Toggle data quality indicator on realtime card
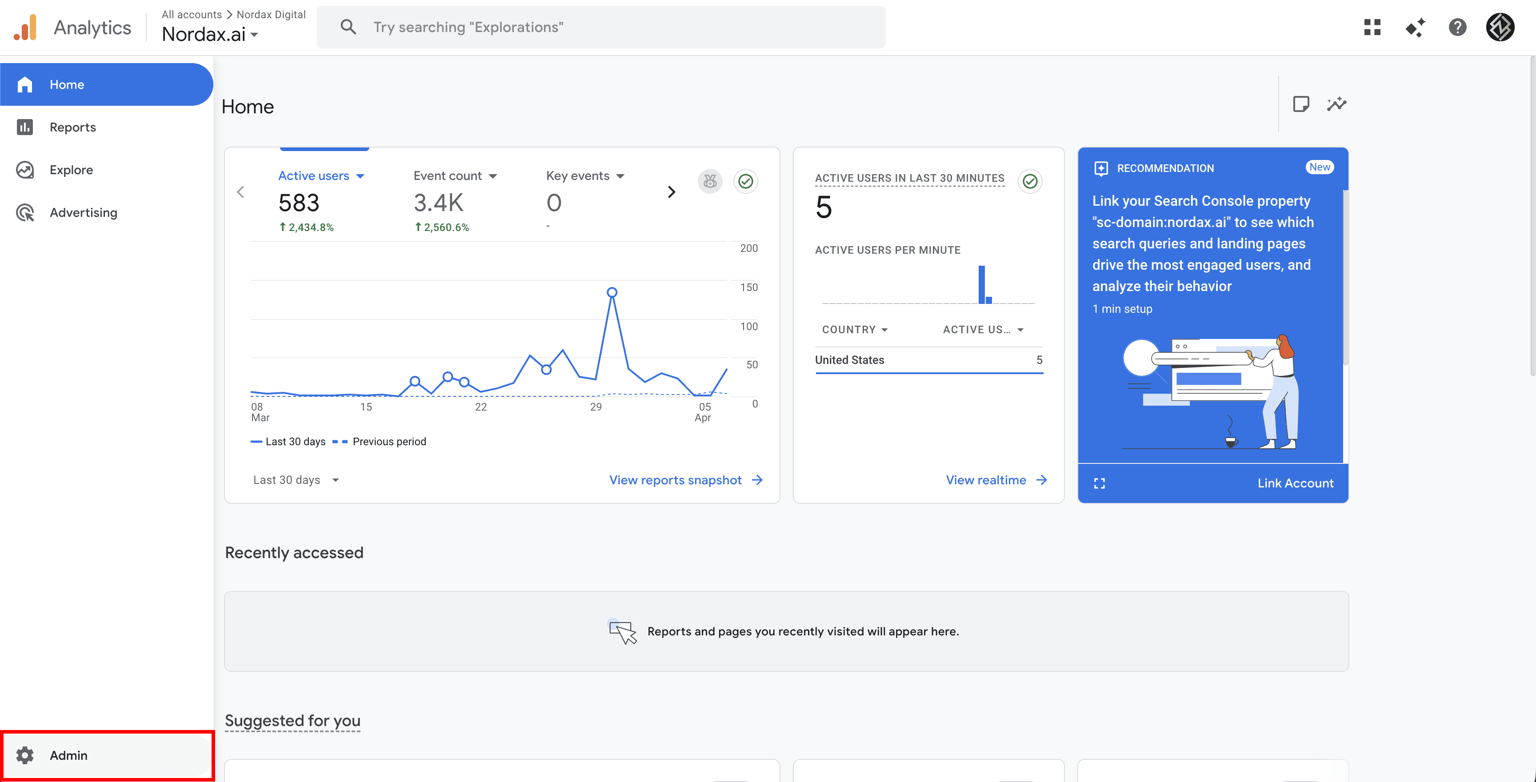 pyautogui.click(x=1031, y=181)
